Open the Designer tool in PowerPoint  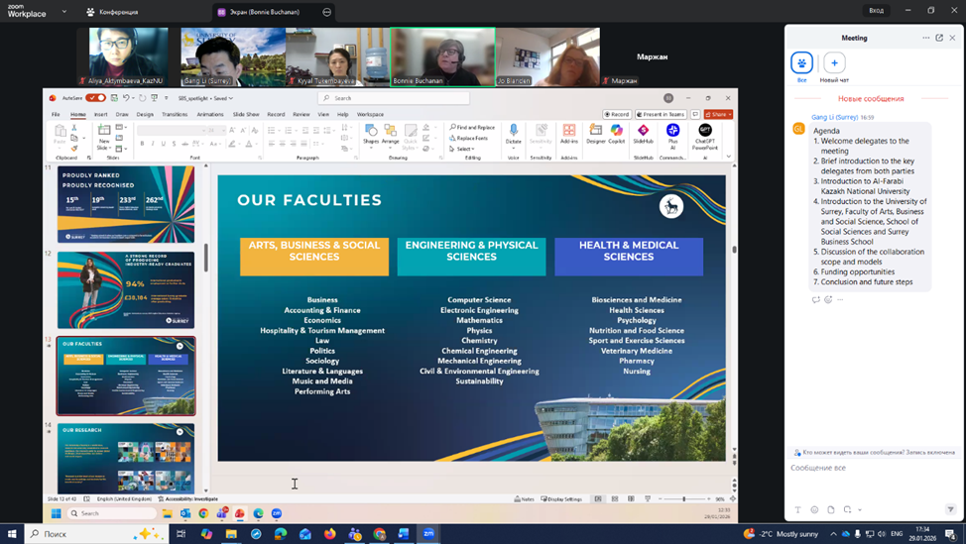tap(595, 133)
